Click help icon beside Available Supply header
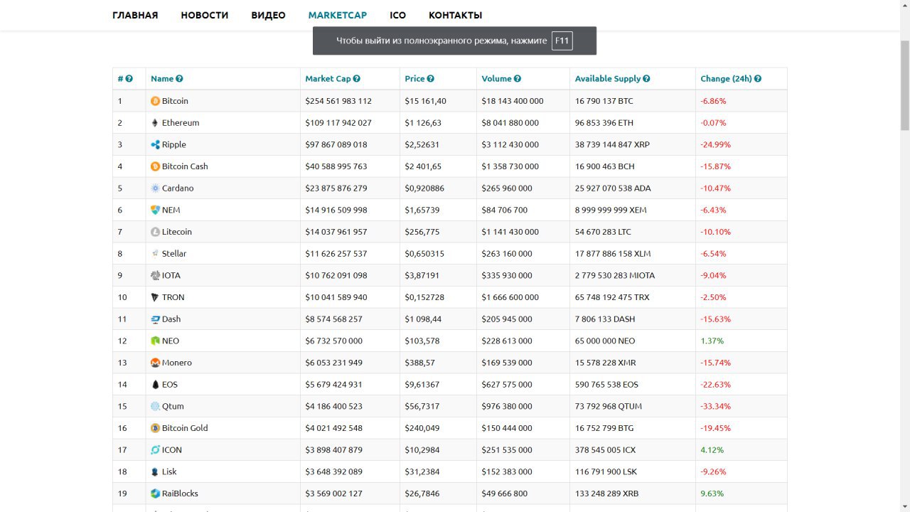 click(x=646, y=79)
